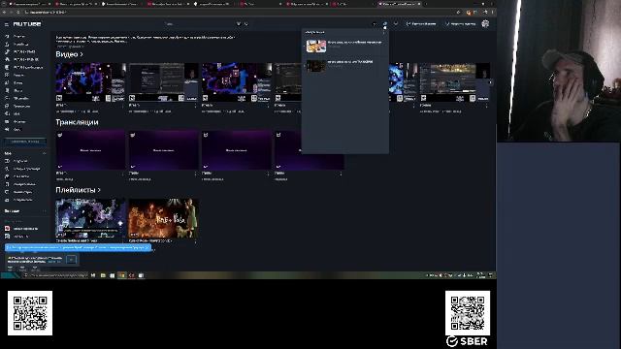Open the RUTUBE hamburger menu

tap(7, 24)
